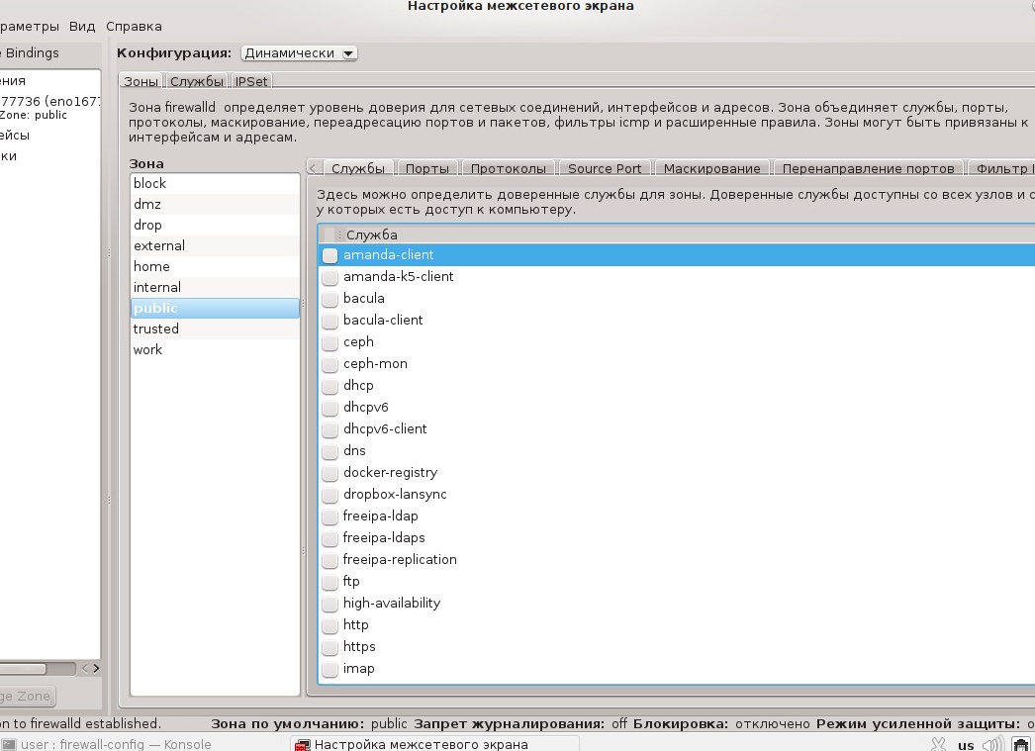Open the Маскирование tab
Screen dimensions: 1035x751
coord(711,168)
